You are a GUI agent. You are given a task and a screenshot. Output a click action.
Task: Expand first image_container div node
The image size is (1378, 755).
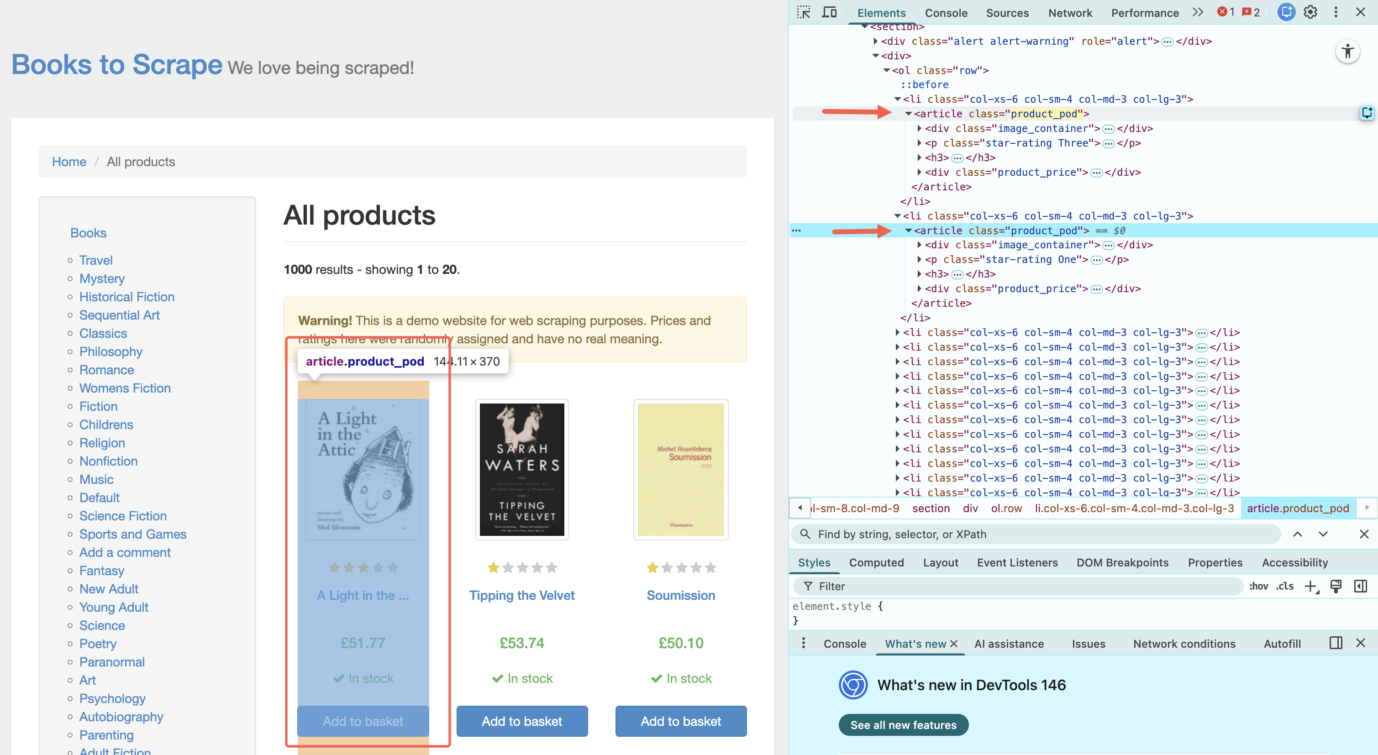pos(920,128)
